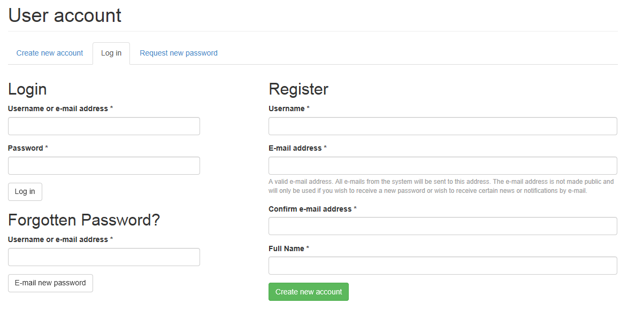This screenshot has height=319, width=628.
Task: Focus the Confirm e-mail address field
Action: pos(442,226)
